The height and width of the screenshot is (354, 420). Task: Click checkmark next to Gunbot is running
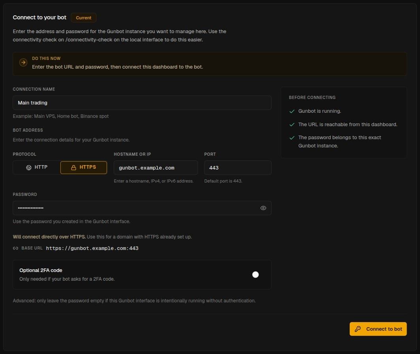pyautogui.click(x=292, y=111)
